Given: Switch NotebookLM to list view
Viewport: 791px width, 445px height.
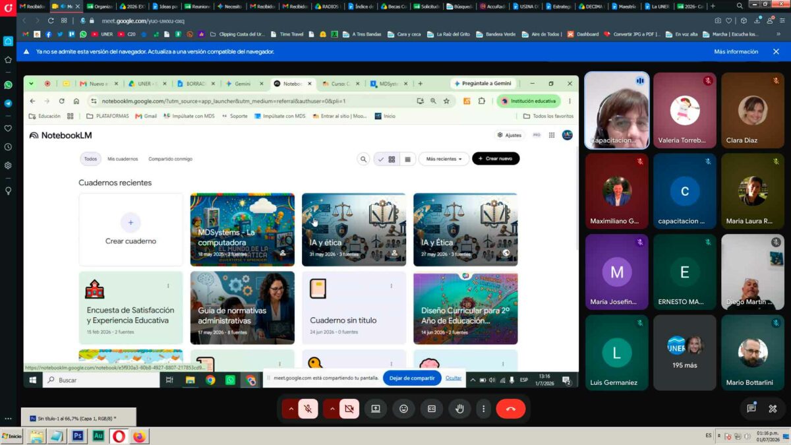Looking at the screenshot, I should (407, 159).
